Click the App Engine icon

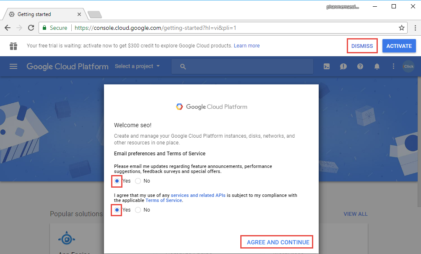67,239
